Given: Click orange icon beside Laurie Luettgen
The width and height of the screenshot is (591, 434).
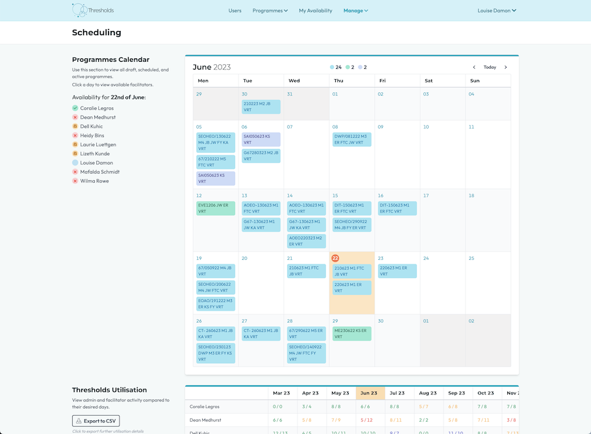Looking at the screenshot, I should [x=75, y=144].
